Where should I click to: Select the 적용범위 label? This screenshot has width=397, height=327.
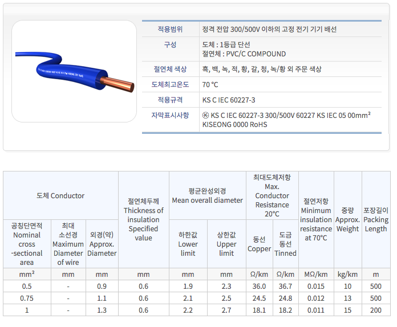pos(170,29)
